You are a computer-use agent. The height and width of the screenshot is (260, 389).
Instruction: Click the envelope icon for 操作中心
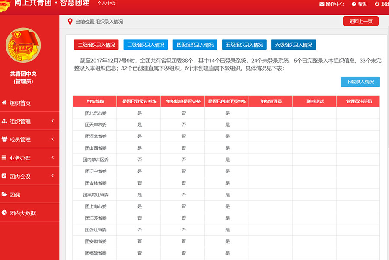coord(322,4)
